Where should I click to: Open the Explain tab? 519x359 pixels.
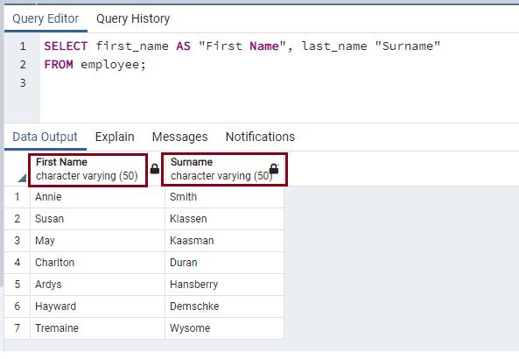tap(115, 137)
